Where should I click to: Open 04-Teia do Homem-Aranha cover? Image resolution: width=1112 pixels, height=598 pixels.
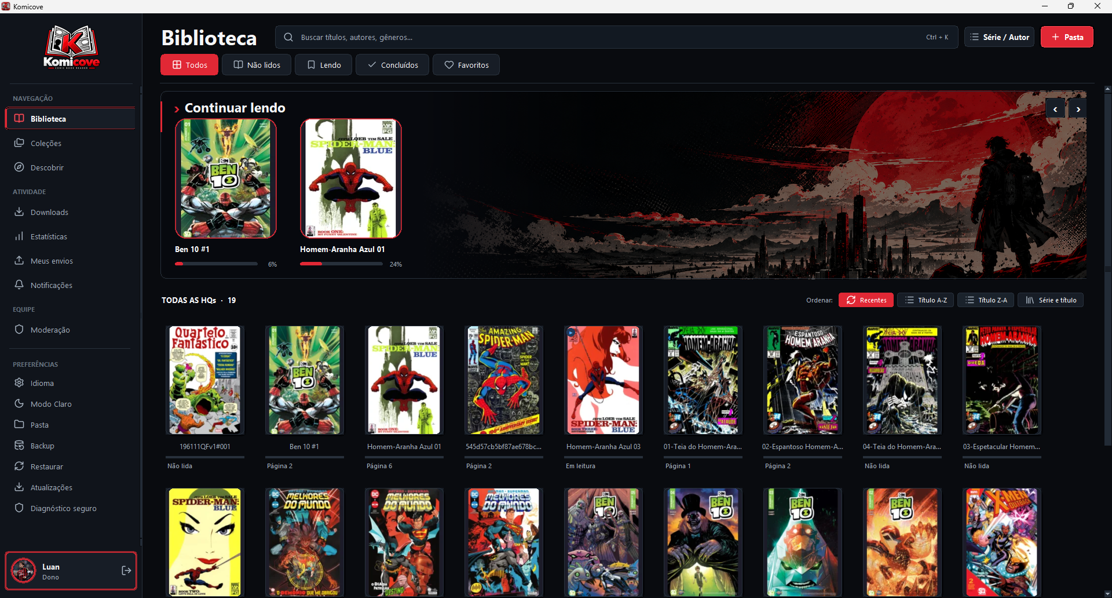[x=902, y=380]
